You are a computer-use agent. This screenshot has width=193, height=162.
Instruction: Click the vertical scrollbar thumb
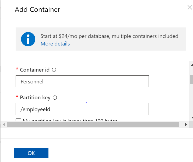[x=191, y=79]
